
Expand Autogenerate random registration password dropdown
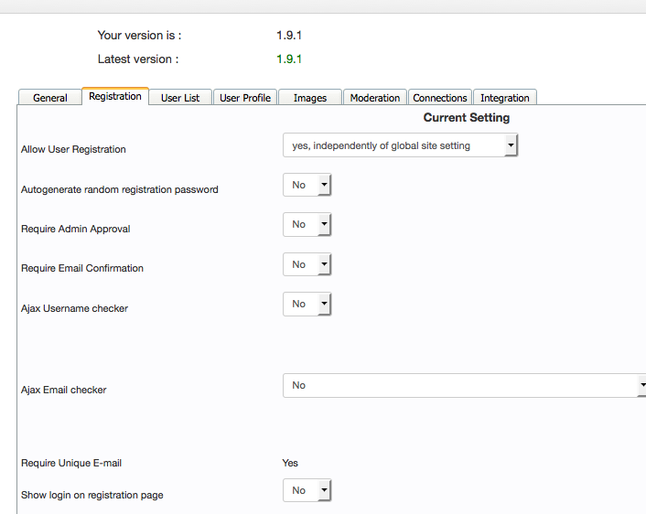307,185
